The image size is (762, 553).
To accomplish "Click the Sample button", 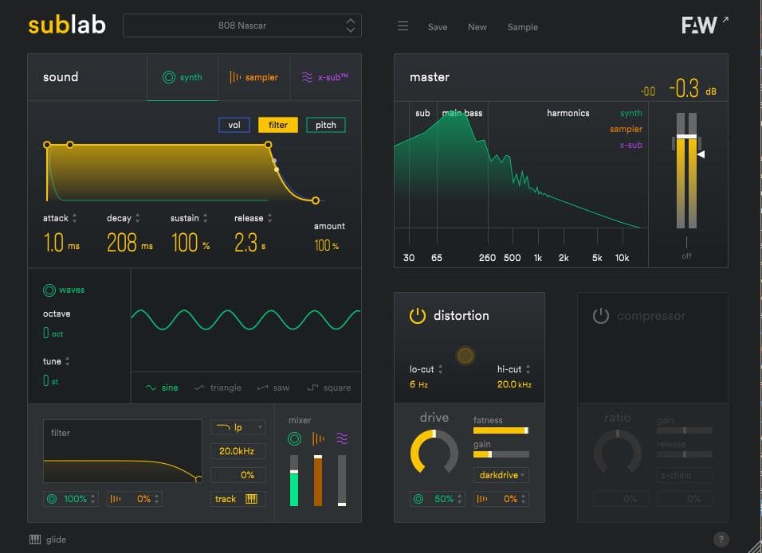I will coord(522,27).
